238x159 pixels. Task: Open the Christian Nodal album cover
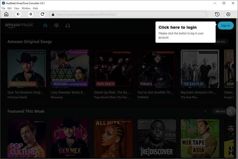pos(27,69)
